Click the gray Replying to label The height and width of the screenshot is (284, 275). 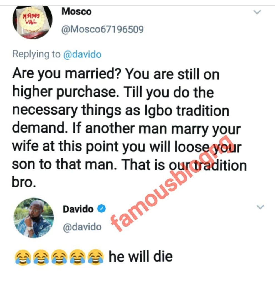coord(36,54)
